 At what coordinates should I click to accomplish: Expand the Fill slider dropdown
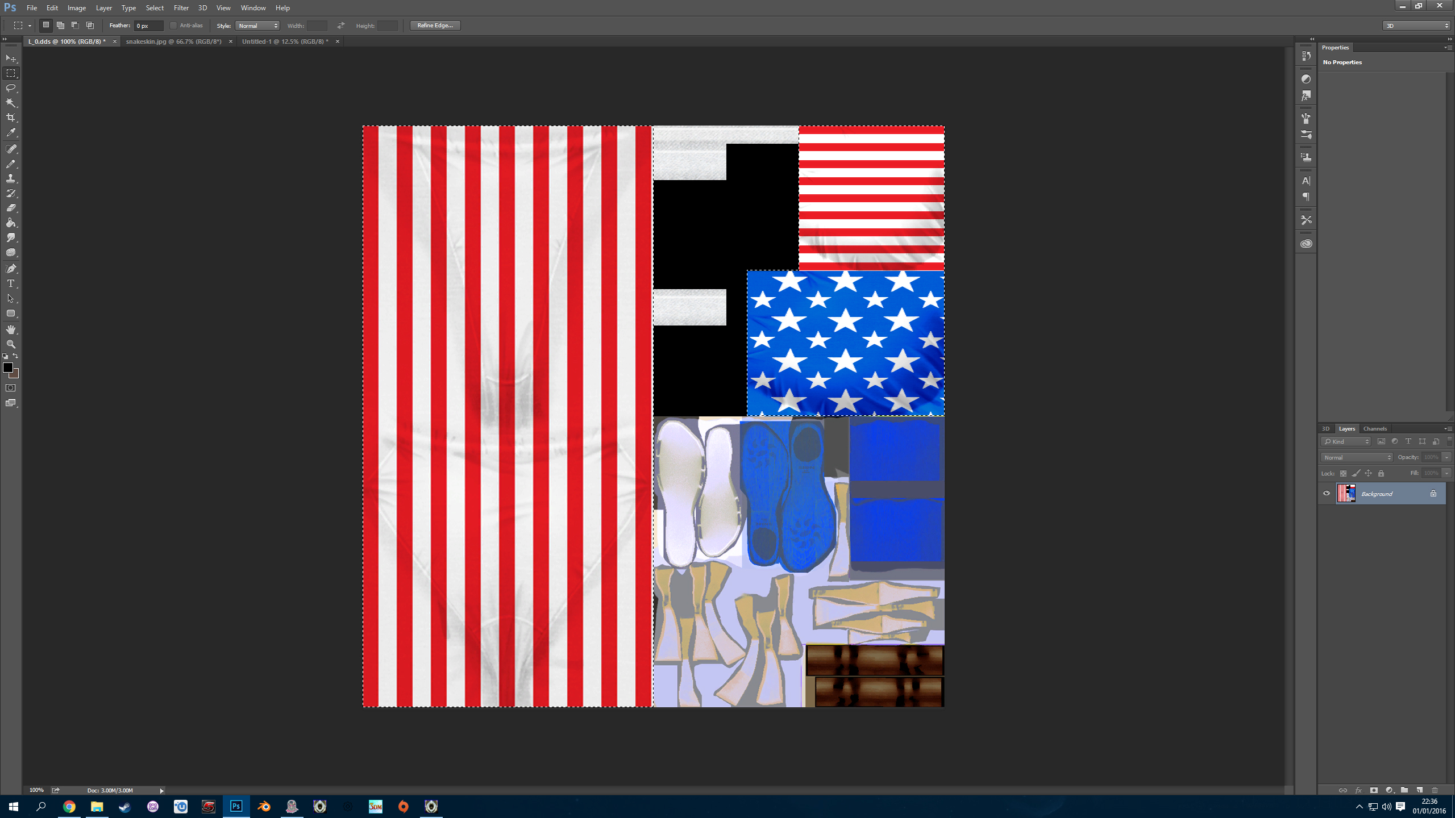tap(1447, 473)
